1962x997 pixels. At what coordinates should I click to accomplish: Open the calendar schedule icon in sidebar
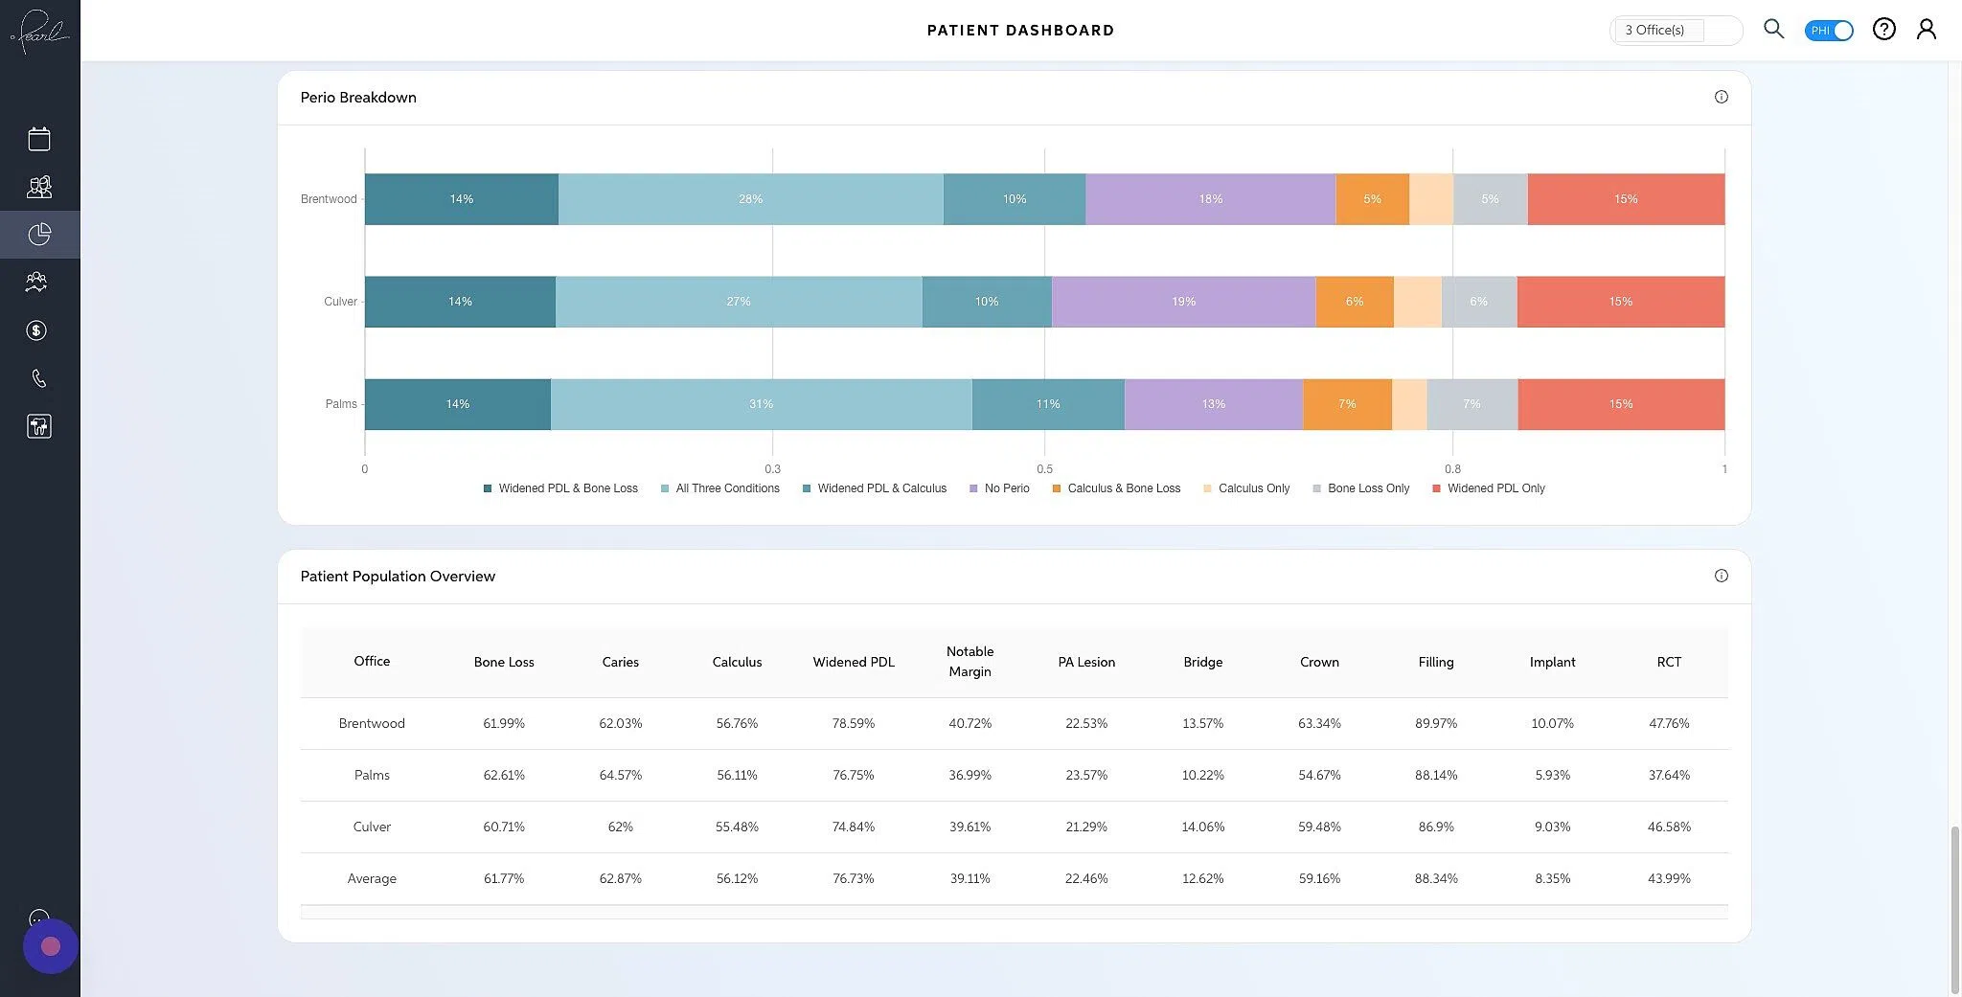pyautogui.click(x=38, y=138)
